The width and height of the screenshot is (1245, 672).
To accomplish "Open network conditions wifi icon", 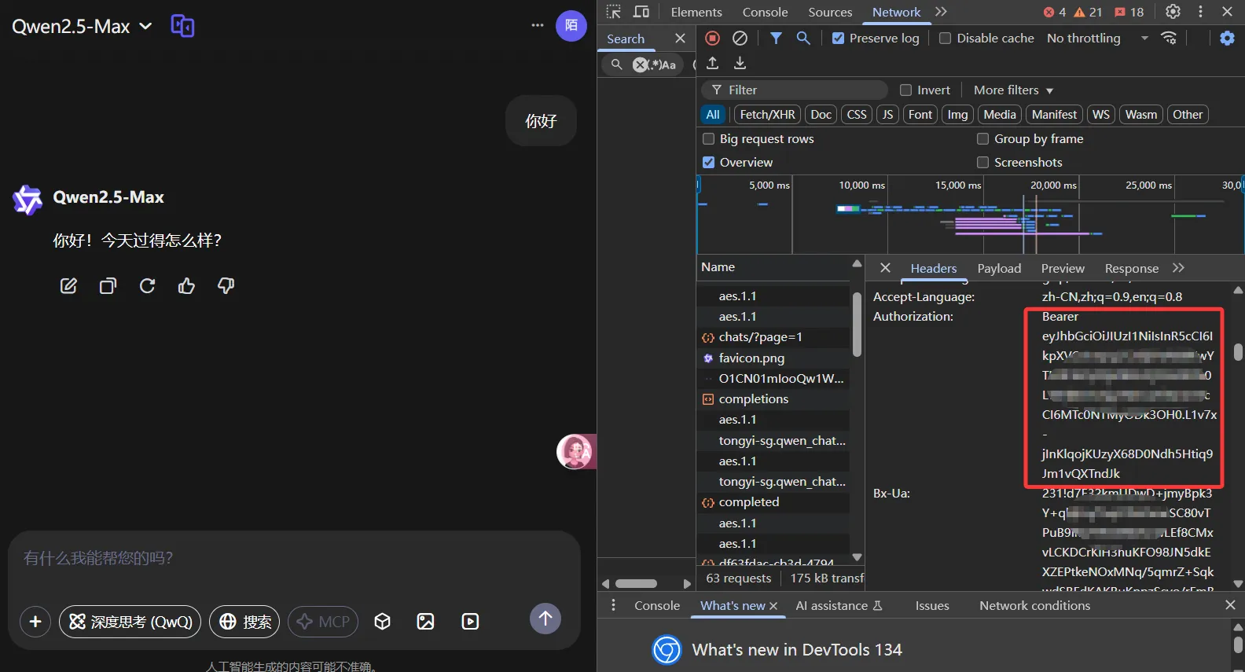I will point(1170,38).
